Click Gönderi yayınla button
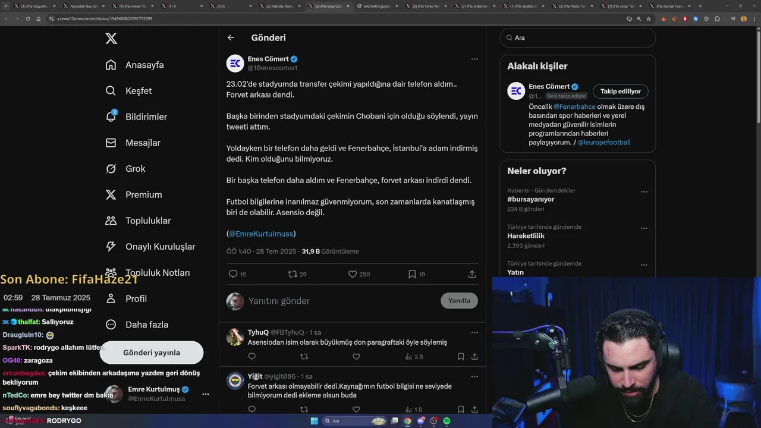The width and height of the screenshot is (761, 428). 152,353
